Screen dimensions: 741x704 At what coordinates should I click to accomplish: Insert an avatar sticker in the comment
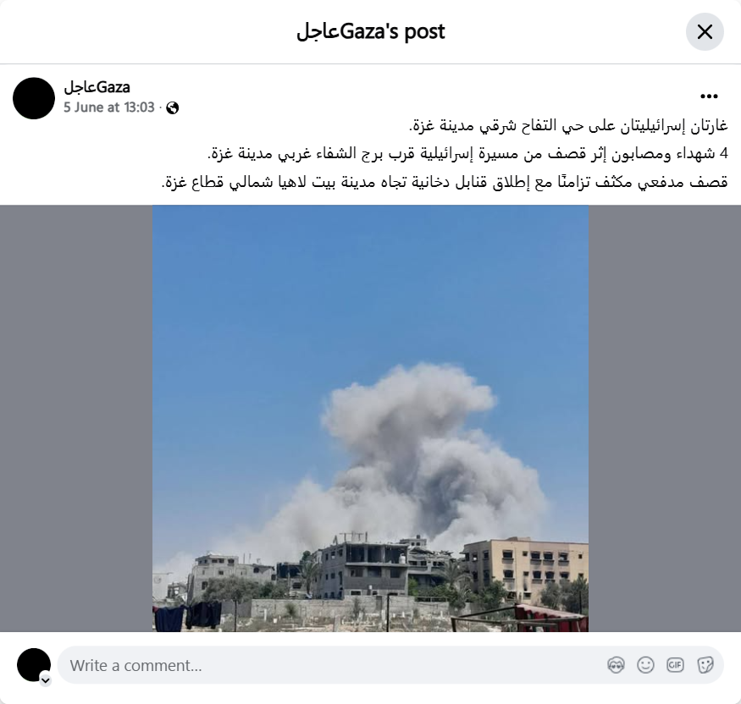(x=616, y=665)
